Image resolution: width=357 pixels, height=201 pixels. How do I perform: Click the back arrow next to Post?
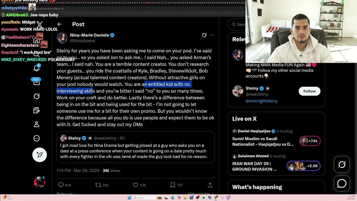coord(59,24)
